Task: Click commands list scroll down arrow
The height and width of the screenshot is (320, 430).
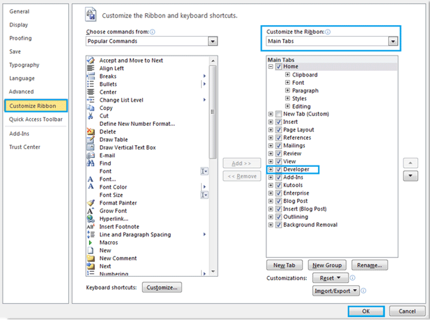Action: pyautogui.click(x=213, y=272)
